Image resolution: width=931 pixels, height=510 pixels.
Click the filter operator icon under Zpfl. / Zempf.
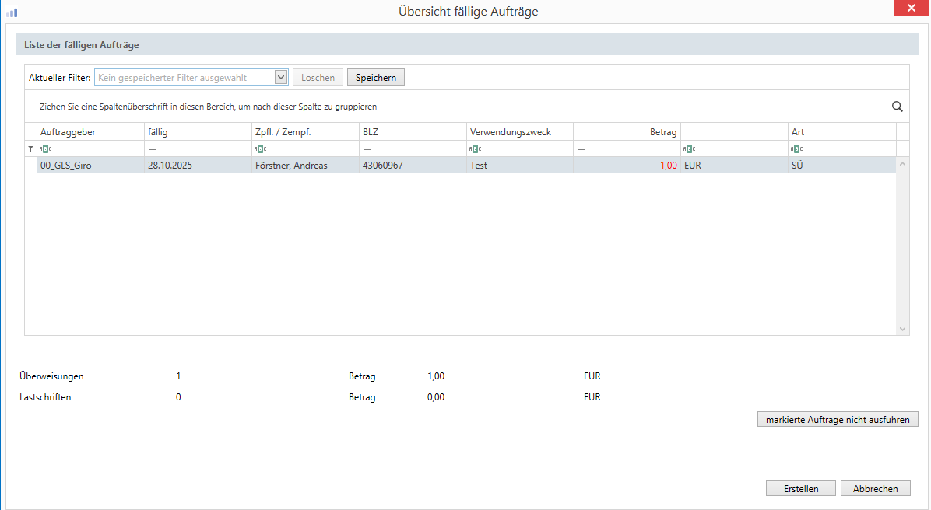coord(260,148)
